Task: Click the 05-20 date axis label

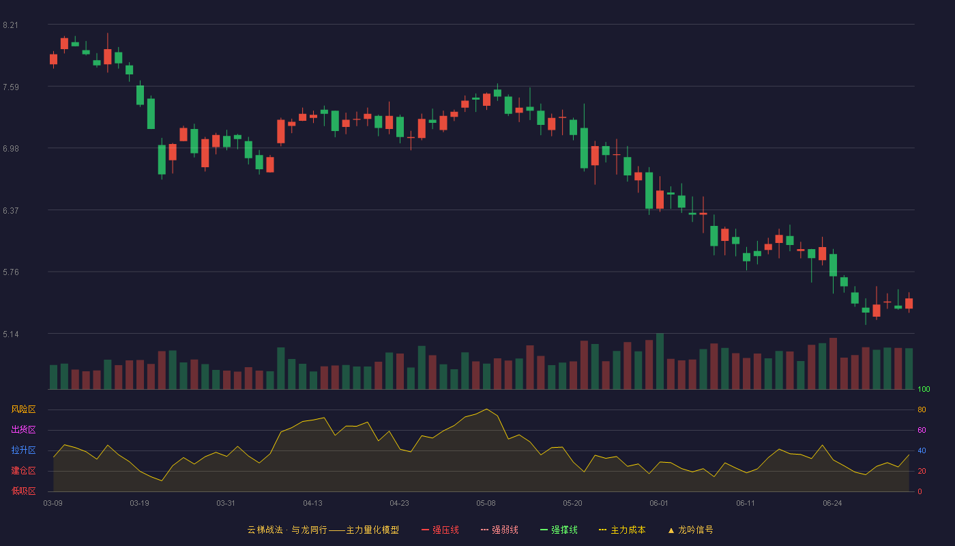Action: click(x=572, y=503)
